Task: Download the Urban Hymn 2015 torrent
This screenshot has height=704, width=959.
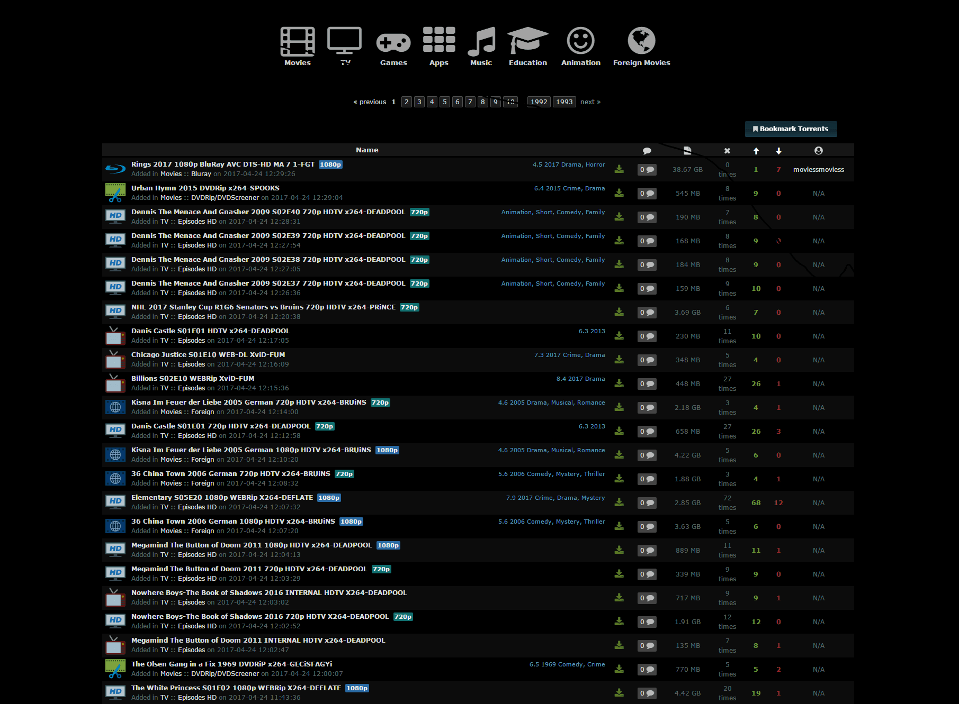Action: 619,193
